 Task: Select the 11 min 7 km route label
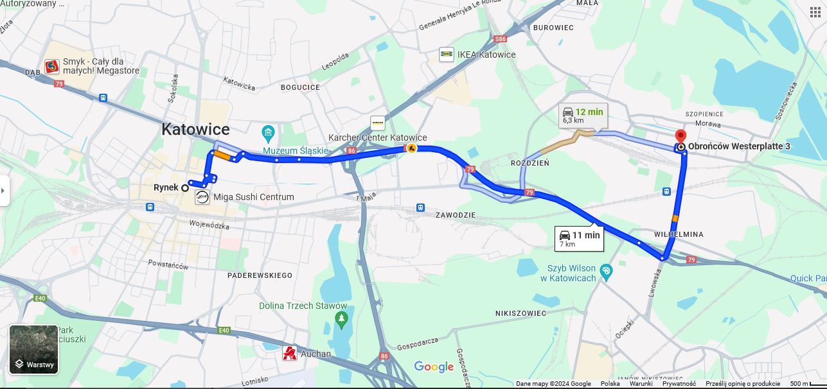point(580,239)
